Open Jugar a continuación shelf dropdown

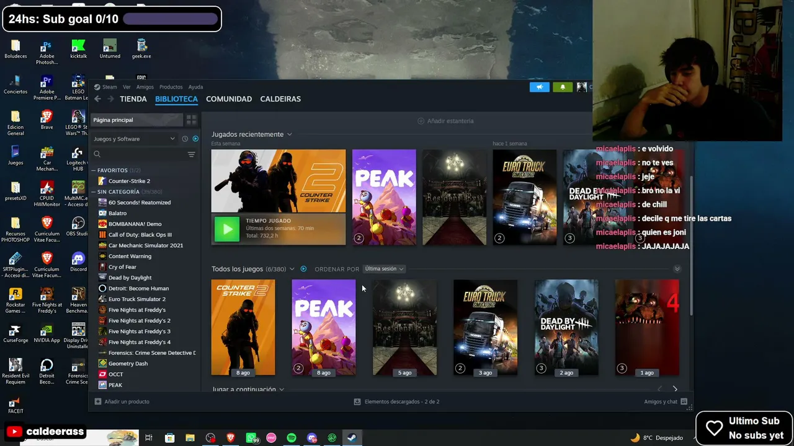click(282, 389)
